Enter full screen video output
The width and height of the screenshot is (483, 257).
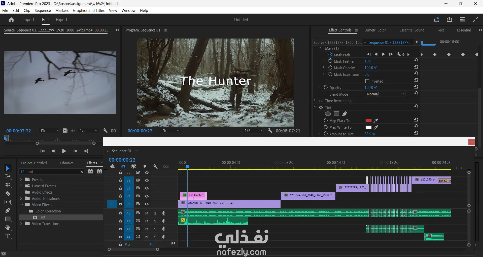tap(476, 20)
